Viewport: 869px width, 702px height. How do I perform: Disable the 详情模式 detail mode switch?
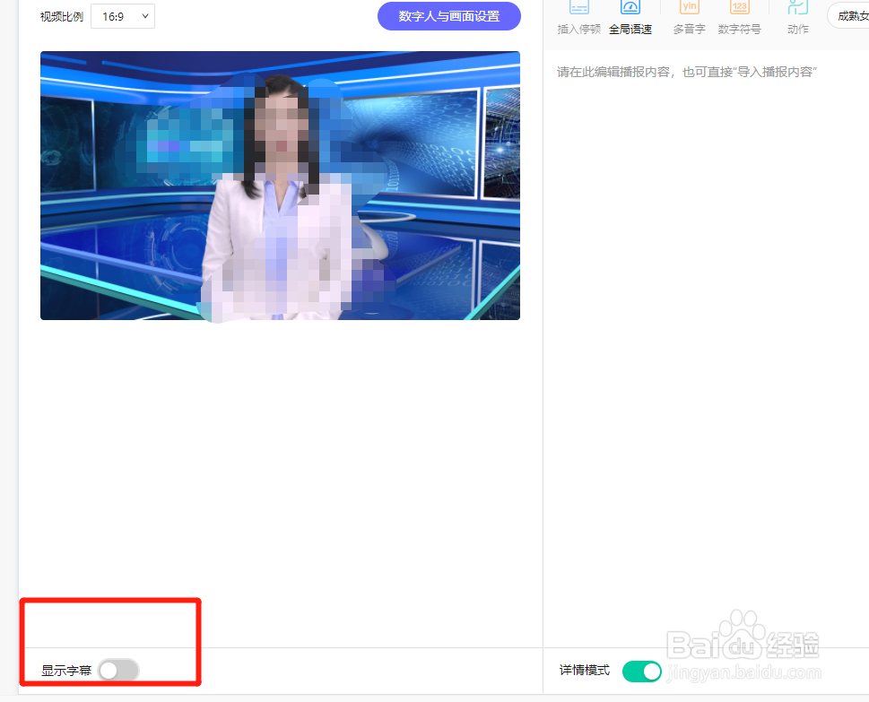pos(642,671)
